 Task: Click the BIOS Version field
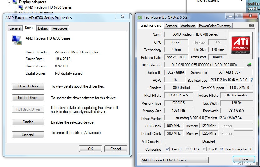pyautogui.click(x=204, y=65)
